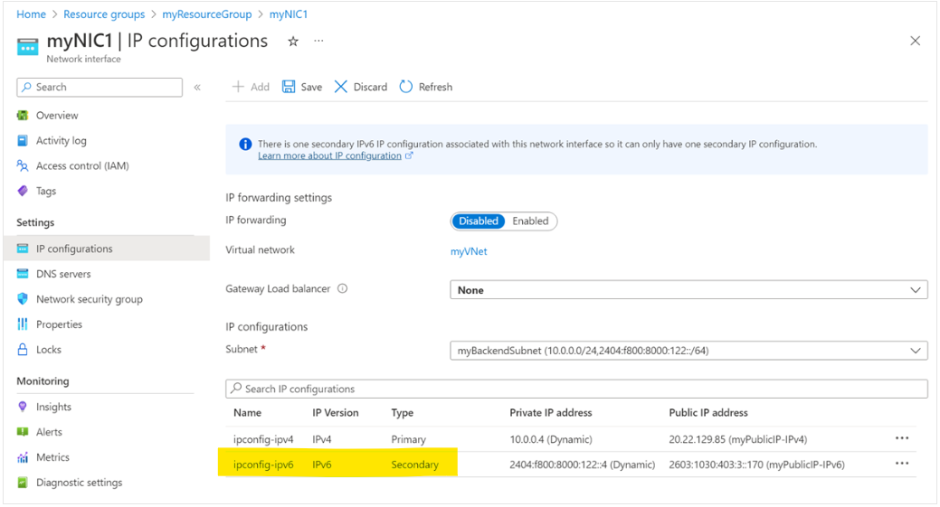Select the ipconfig-ipv6 configuration name
The image size is (940, 507).
264,465
